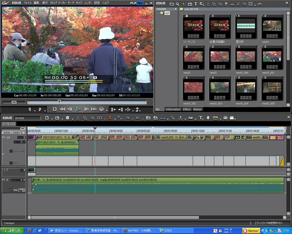
Task: Click the Cut scissors icon in Bin toolbar
Action: click(208, 4)
